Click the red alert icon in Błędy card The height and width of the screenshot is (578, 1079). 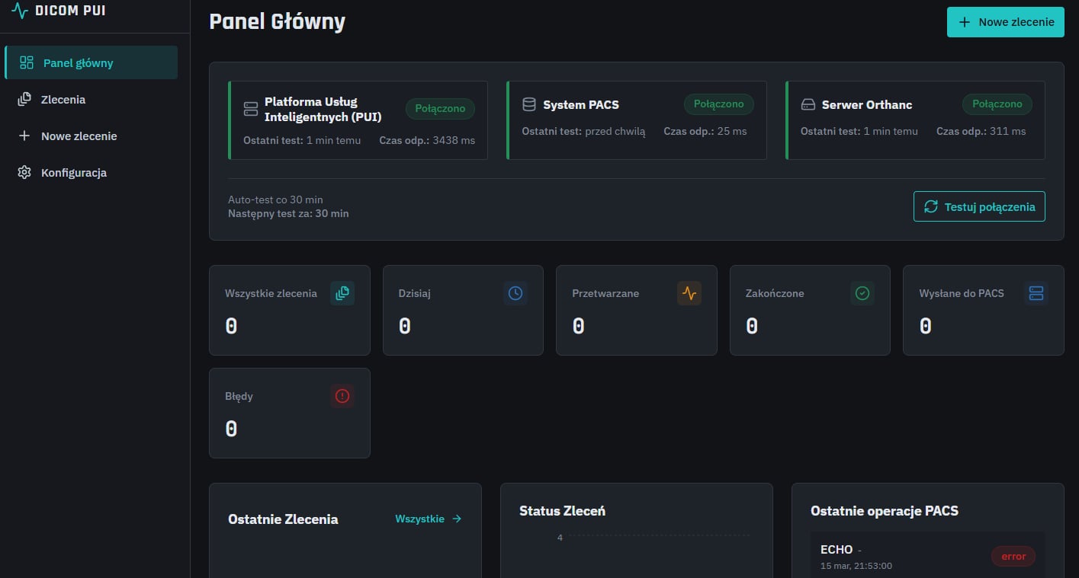click(x=342, y=396)
